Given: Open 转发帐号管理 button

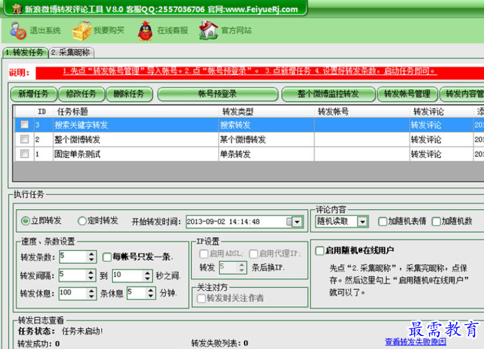Looking at the screenshot, I should pyautogui.click(x=408, y=94).
